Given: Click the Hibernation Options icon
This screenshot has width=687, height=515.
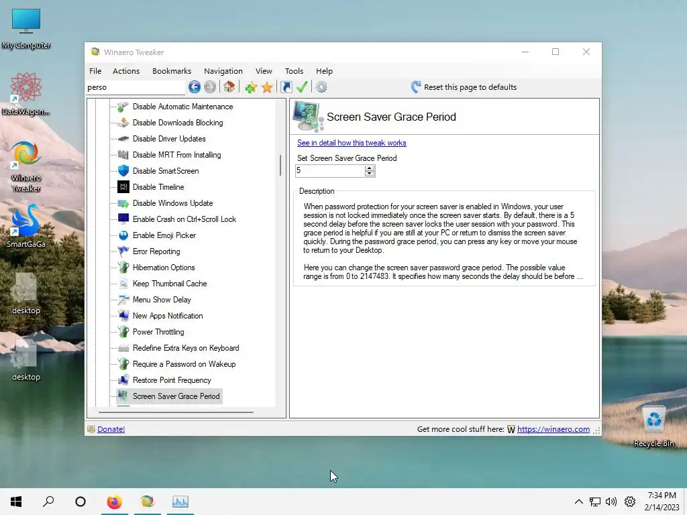Looking at the screenshot, I should coord(123,268).
